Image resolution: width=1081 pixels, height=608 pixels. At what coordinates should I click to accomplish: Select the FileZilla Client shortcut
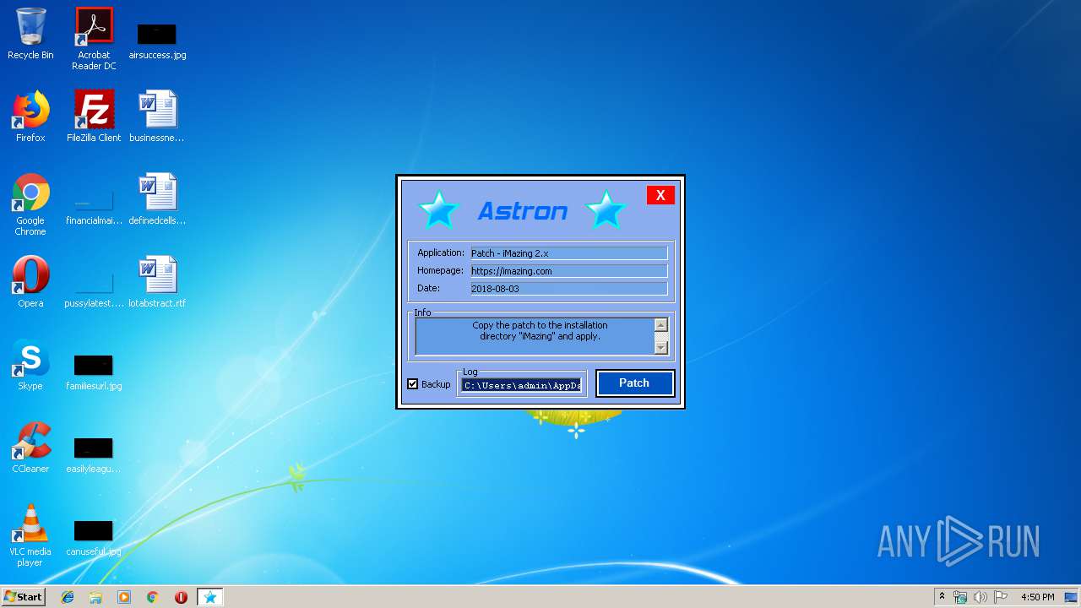(x=94, y=117)
